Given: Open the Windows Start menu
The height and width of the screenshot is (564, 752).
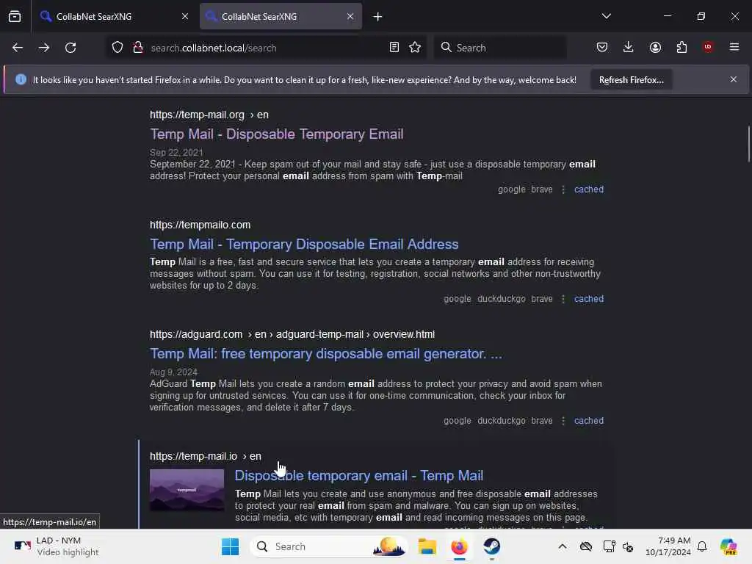Looking at the screenshot, I should pos(230,546).
